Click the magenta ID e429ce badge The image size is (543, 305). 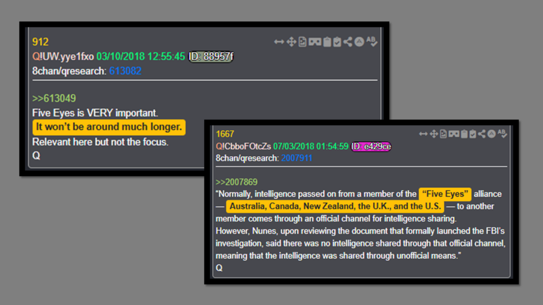tap(371, 146)
